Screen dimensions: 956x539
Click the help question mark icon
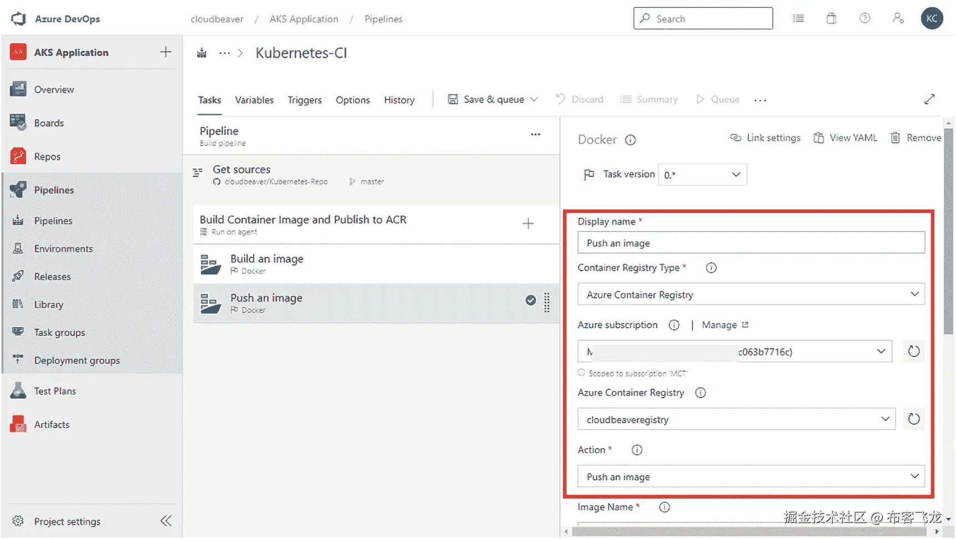tap(864, 19)
